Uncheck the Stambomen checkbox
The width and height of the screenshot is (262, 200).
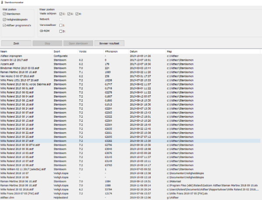click(4, 14)
